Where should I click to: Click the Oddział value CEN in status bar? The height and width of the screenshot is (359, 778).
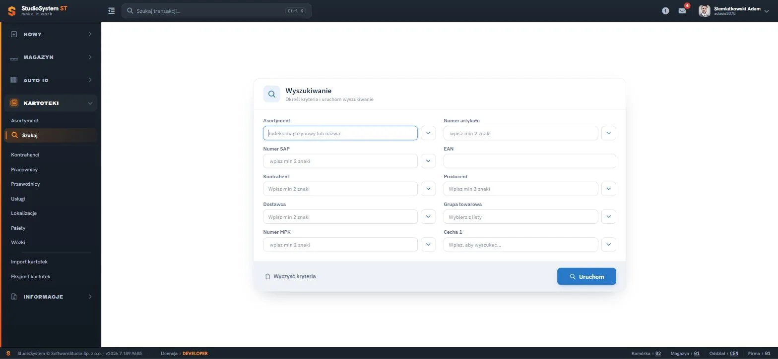734,354
